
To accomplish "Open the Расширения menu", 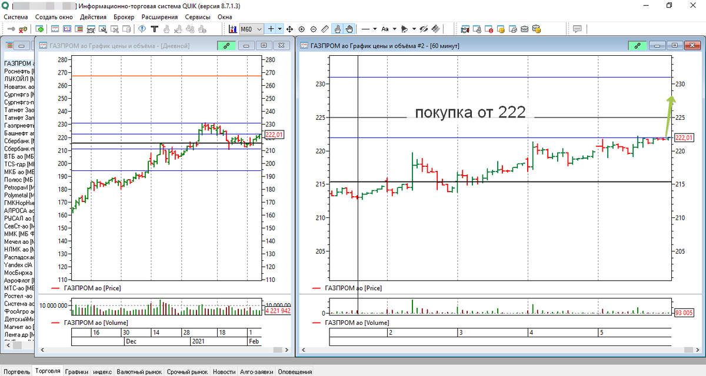I will pos(159,17).
